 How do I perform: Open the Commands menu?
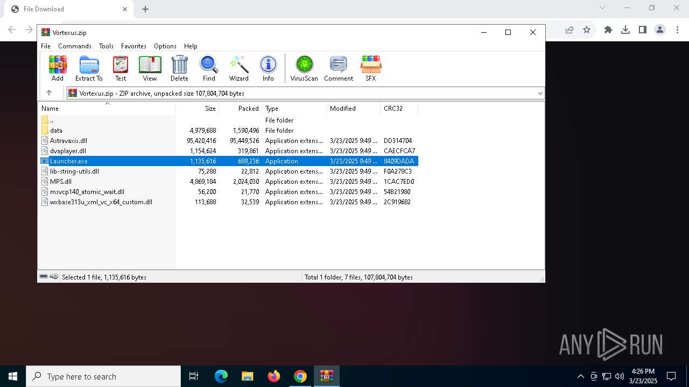[75, 46]
